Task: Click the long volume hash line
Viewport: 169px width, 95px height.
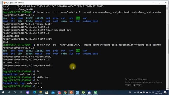Action: tap(60, 6)
